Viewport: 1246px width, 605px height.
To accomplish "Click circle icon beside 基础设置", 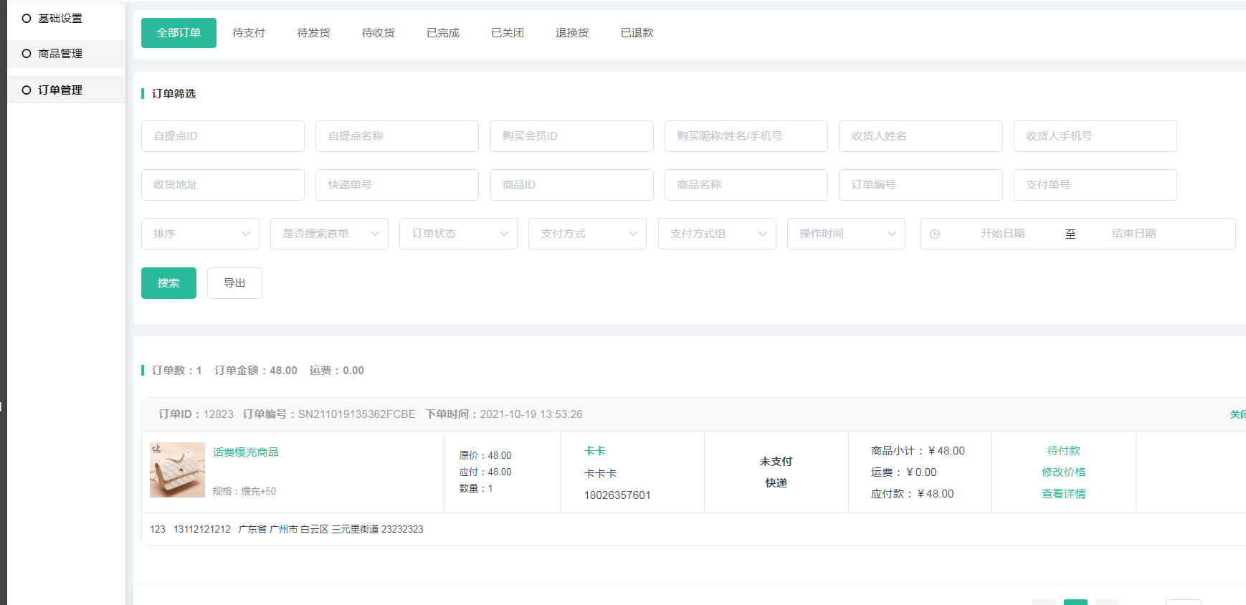I will coord(27,19).
